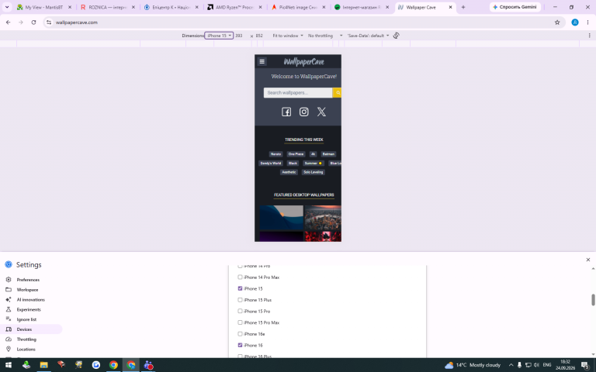The image size is (596, 372).
Task: Click the Naruto trending tag
Action: (x=275, y=154)
